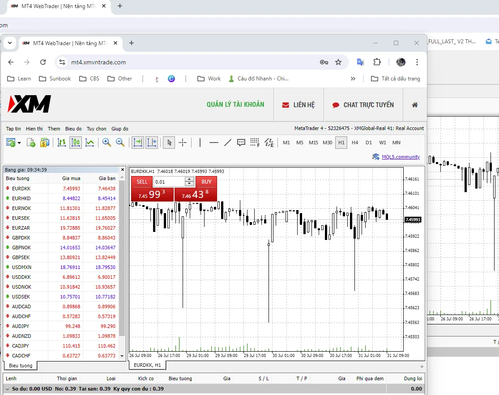
Task: Open the Hien thi menu
Action: point(34,129)
